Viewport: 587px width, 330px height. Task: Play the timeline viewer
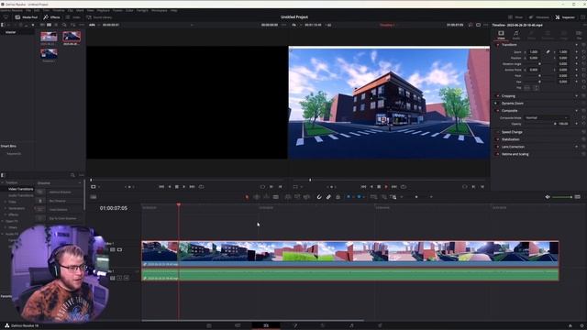click(386, 187)
